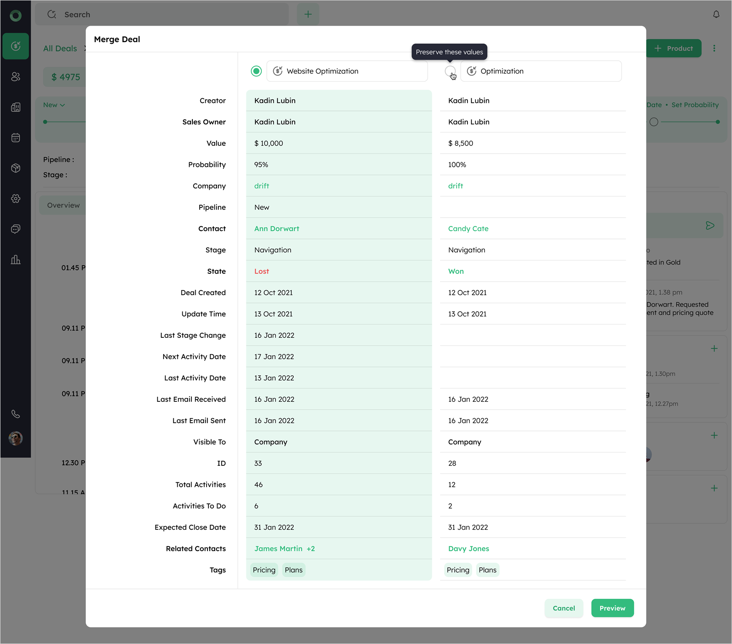
Task: Open the Deals icon in sidebar
Action: pyautogui.click(x=16, y=46)
